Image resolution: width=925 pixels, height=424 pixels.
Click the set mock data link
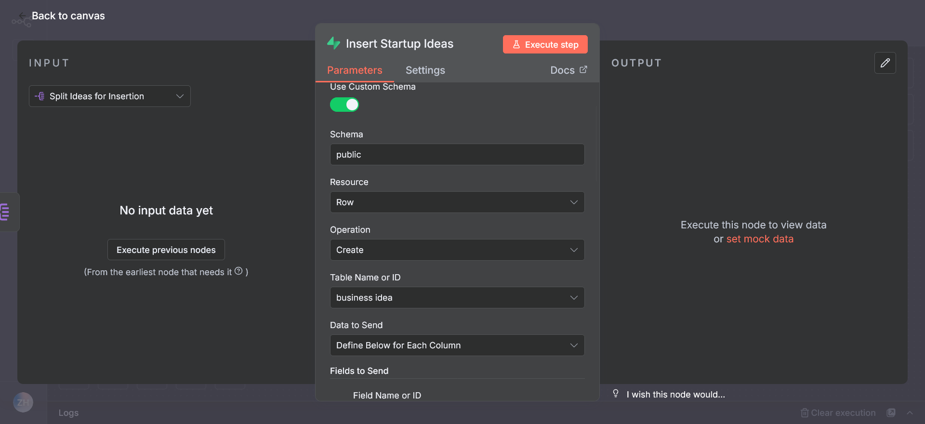point(760,239)
